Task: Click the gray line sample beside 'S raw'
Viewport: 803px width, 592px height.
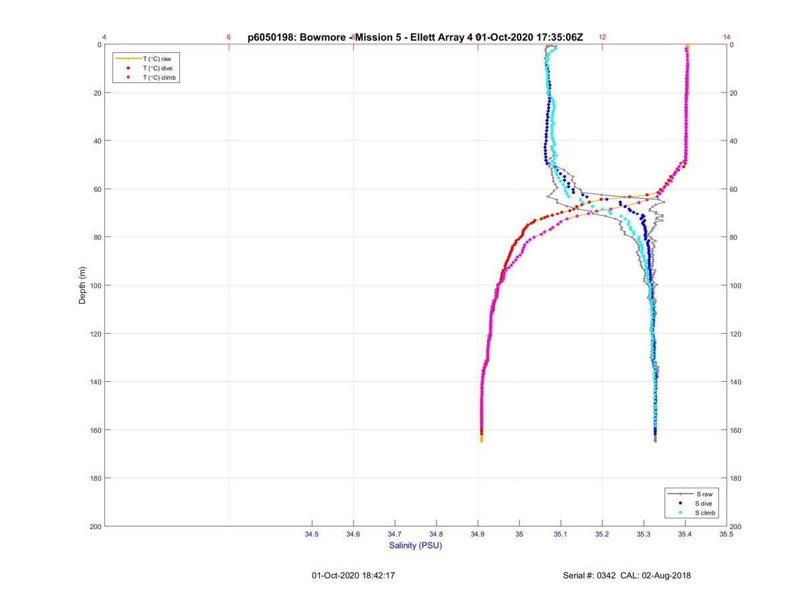Action: click(x=681, y=494)
